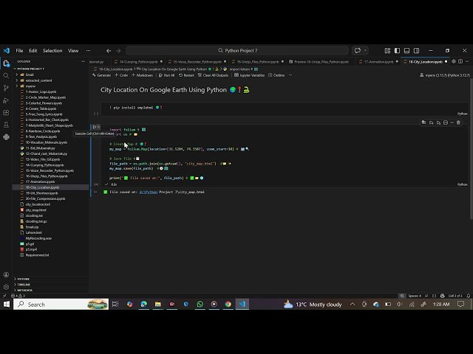Add a Code cell from toolbar
This screenshot has width=473, height=354.
[x=121, y=75]
